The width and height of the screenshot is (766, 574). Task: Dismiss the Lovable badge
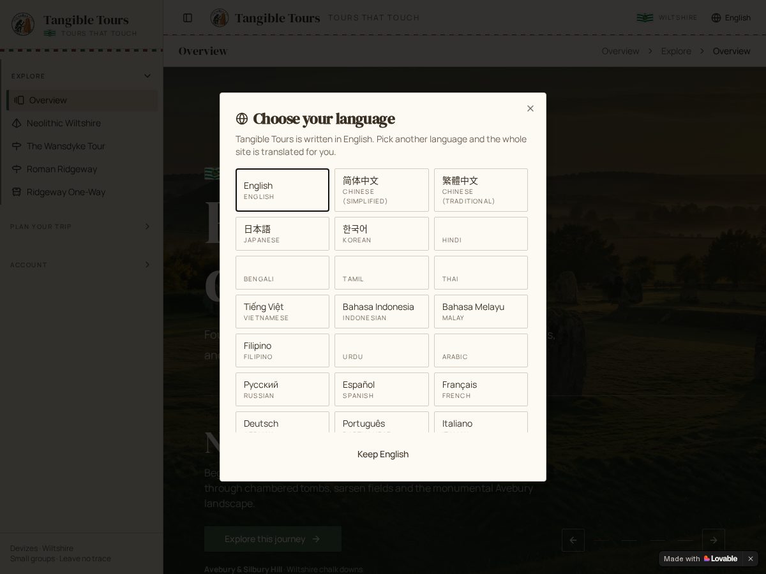pos(751,559)
